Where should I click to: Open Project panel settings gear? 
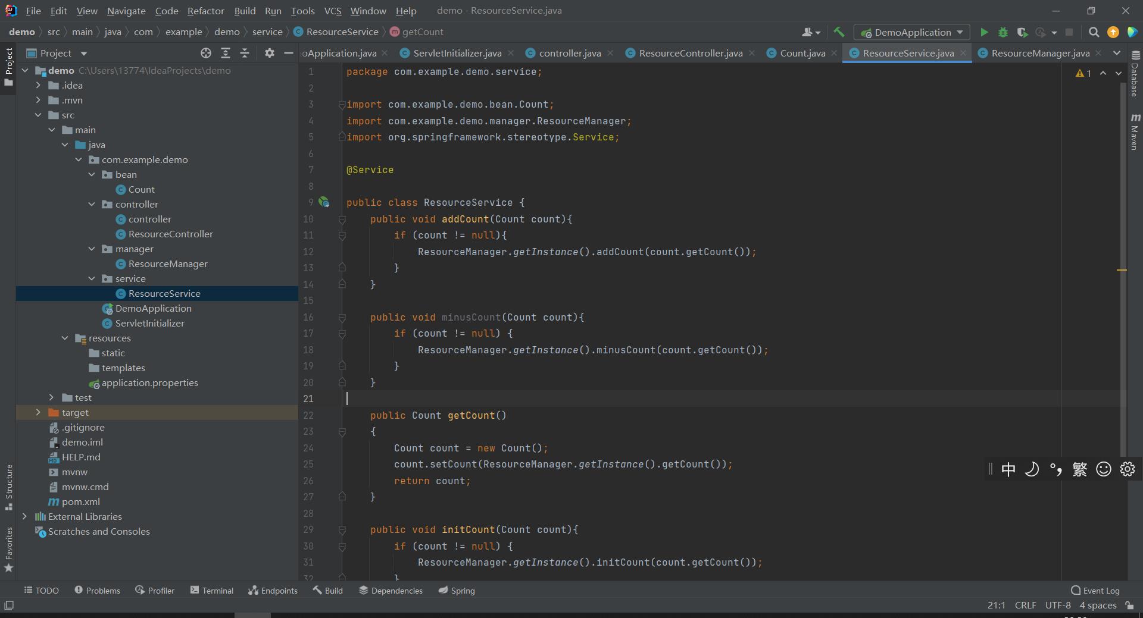tap(269, 53)
